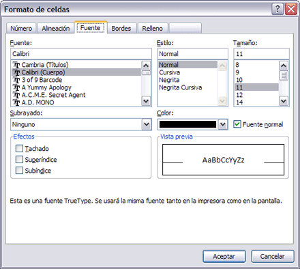Pick A.D. MONO font
300x269 pixels.
pyautogui.click(x=76, y=102)
